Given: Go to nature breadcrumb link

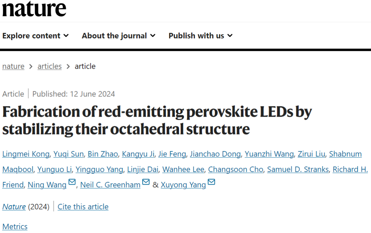Looking at the screenshot, I should click(13, 67).
